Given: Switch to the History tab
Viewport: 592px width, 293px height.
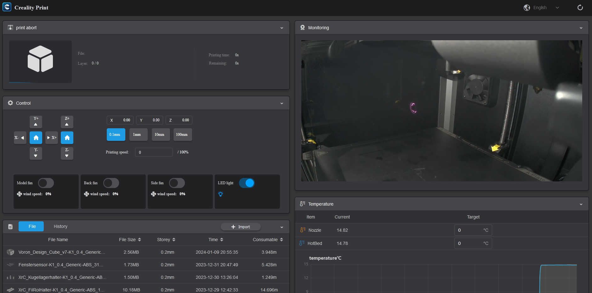Looking at the screenshot, I should coord(60,226).
